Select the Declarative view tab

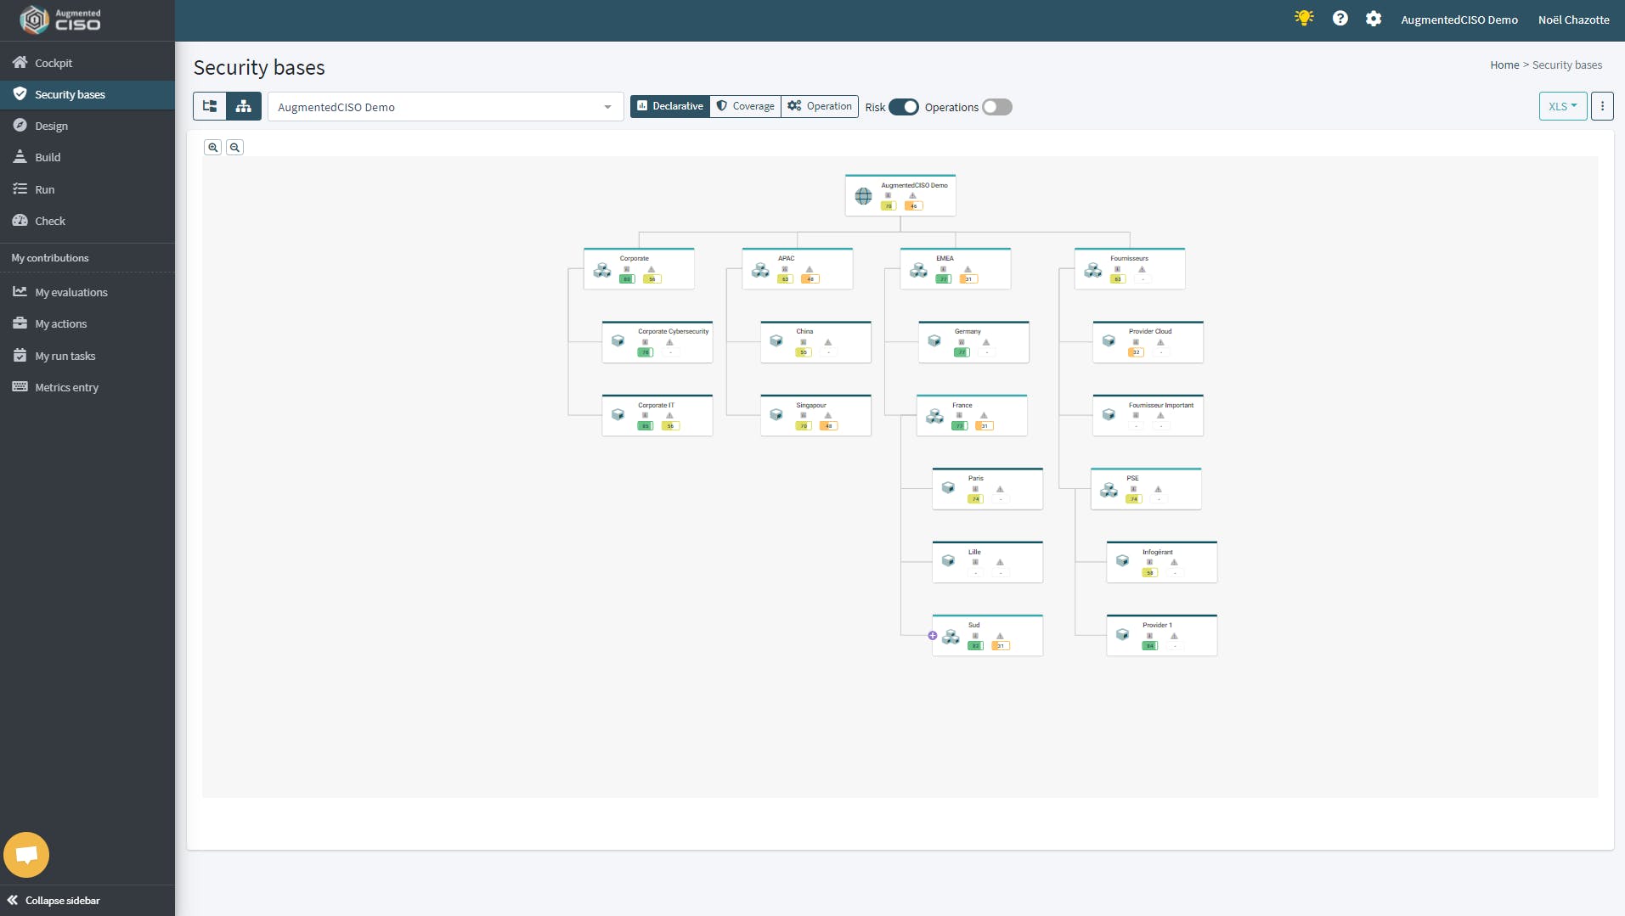(670, 106)
